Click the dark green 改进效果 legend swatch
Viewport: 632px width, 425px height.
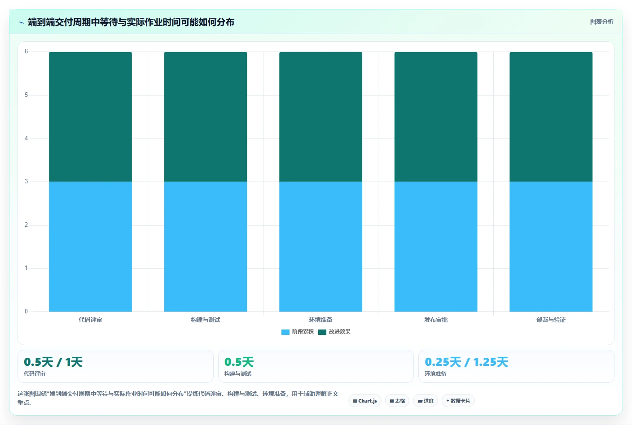pos(322,332)
